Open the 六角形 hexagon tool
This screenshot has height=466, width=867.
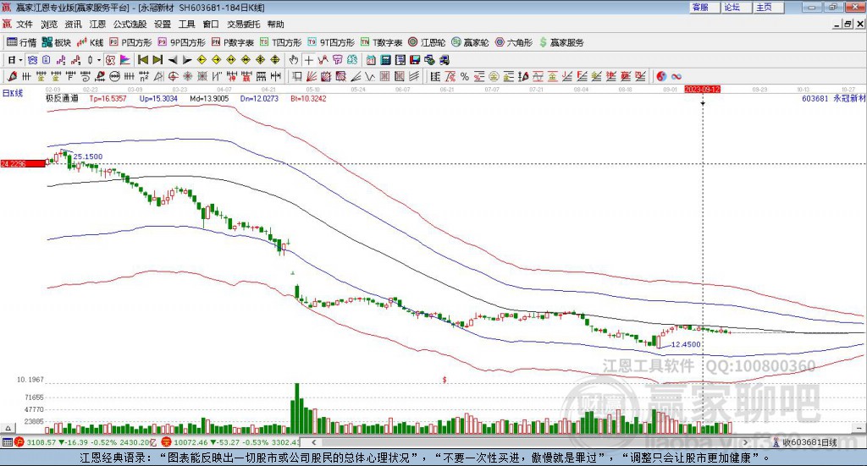[514, 42]
